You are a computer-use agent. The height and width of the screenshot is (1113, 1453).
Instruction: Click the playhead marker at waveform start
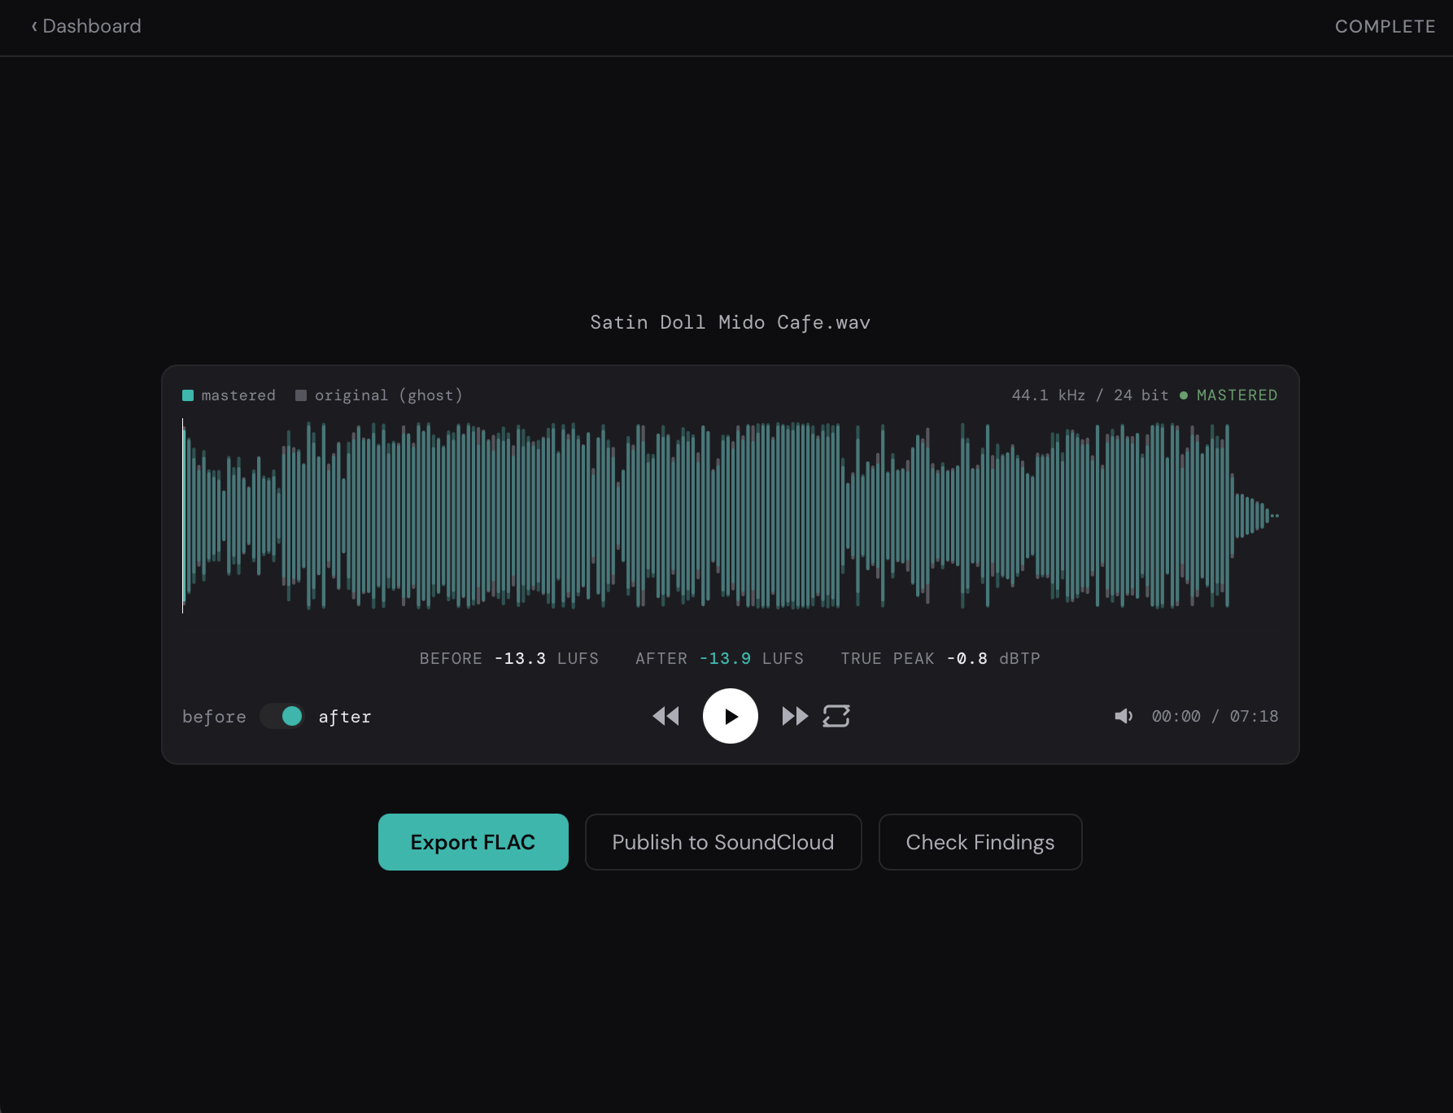[x=183, y=516]
